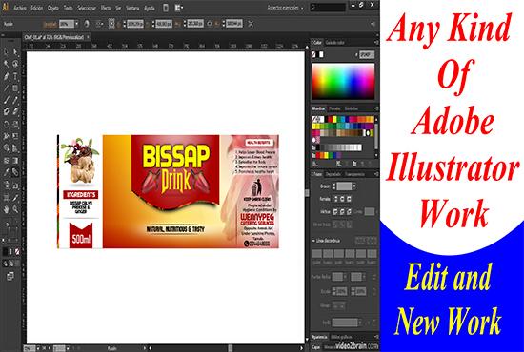Select the Direct Selection tool
524x352 pixels.
click(15, 51)
